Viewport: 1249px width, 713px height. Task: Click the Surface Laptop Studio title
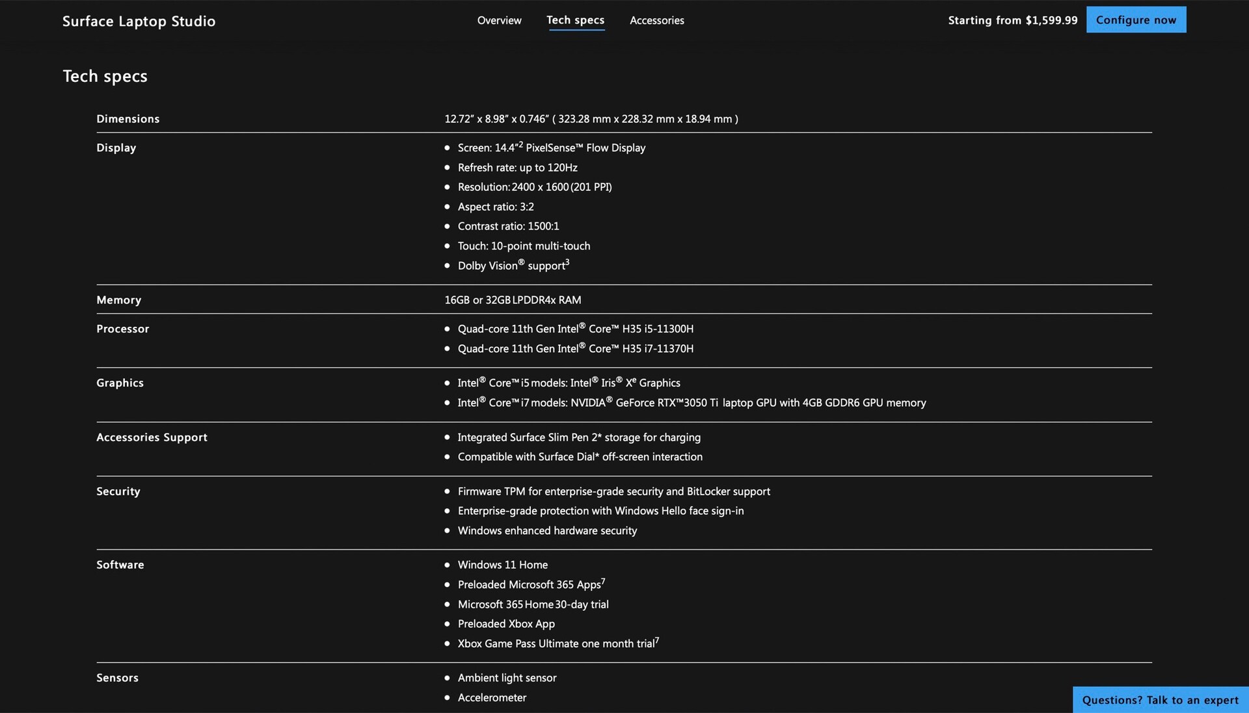tap(139, 21)
